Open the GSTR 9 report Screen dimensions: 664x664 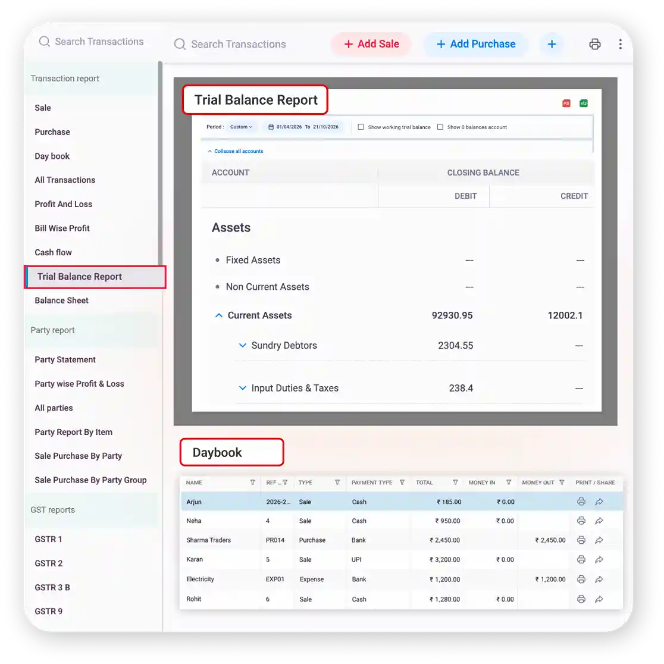tap(48, 611)
